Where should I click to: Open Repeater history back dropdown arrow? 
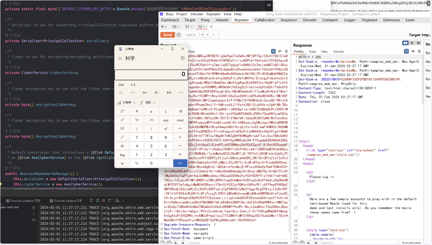click(x=207, y=35)
